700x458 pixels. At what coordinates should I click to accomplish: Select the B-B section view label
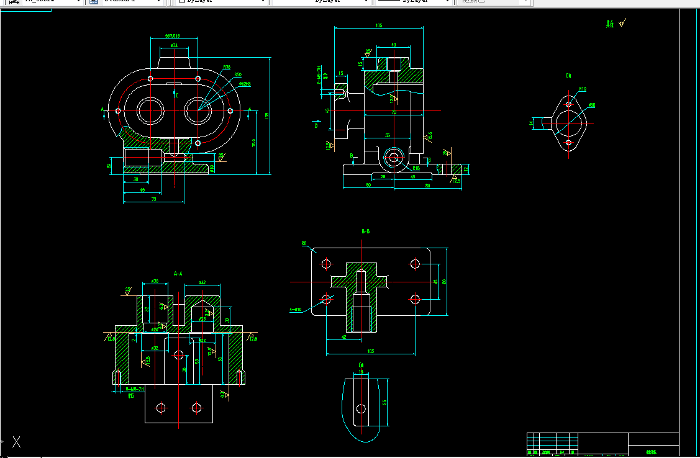[x=366, y=231]
